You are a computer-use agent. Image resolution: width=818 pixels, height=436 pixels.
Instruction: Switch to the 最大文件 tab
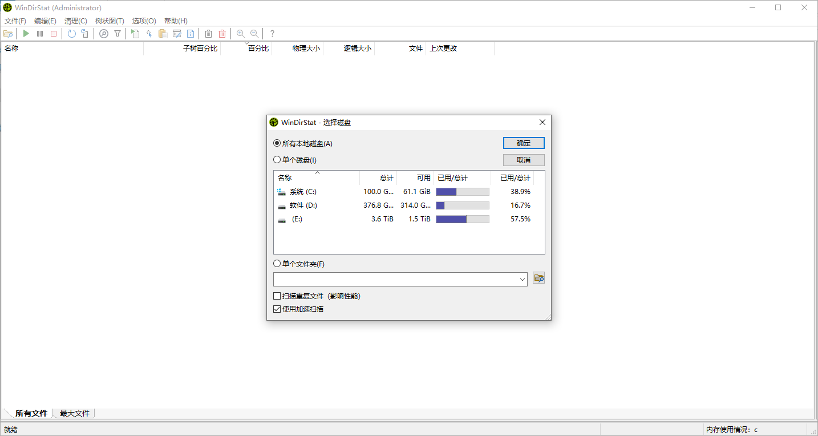coord(74,413)
